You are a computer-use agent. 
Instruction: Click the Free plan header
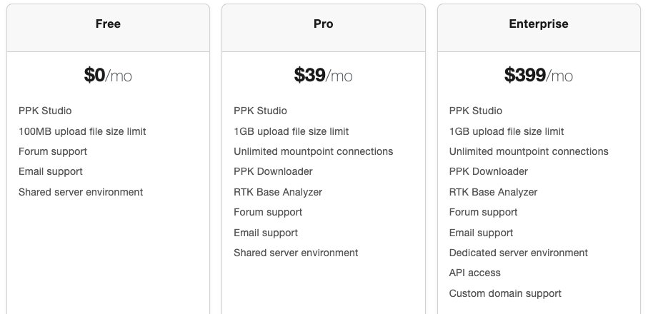tap(108, 24)
